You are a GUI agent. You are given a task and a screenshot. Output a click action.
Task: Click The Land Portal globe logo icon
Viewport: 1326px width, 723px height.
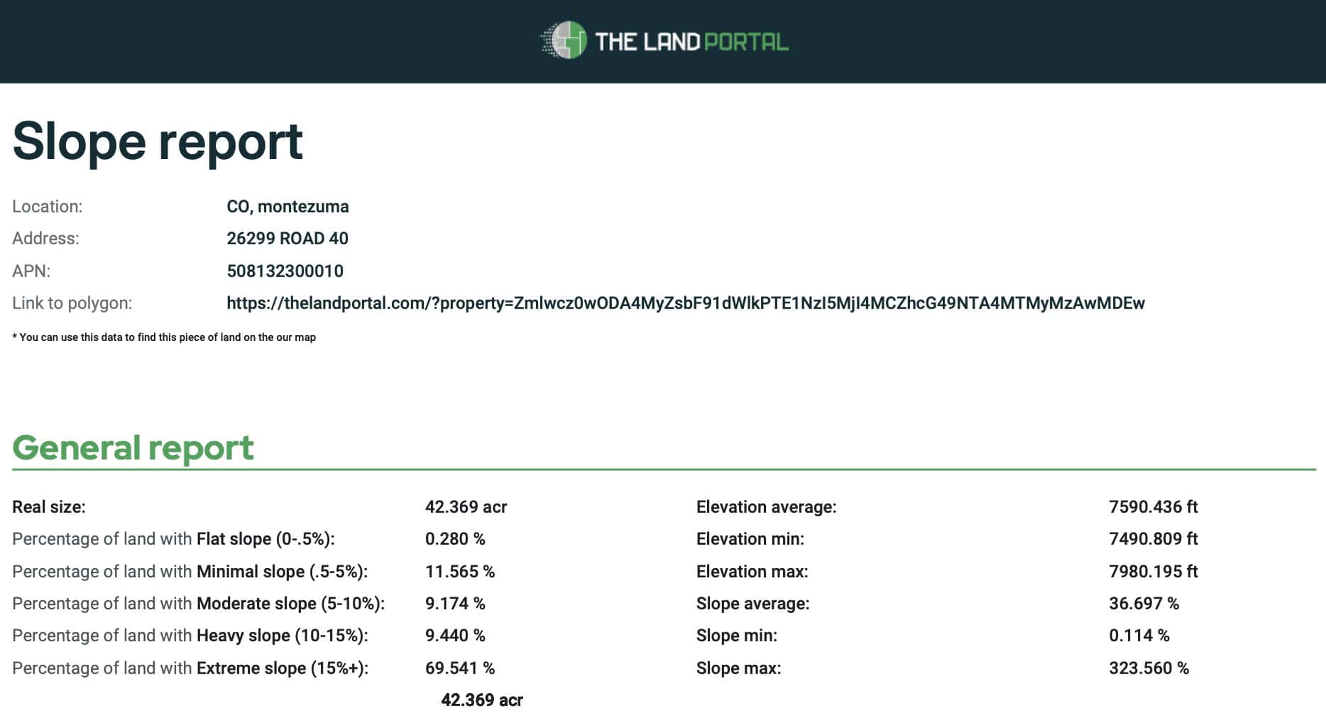[x=564, y=40]
